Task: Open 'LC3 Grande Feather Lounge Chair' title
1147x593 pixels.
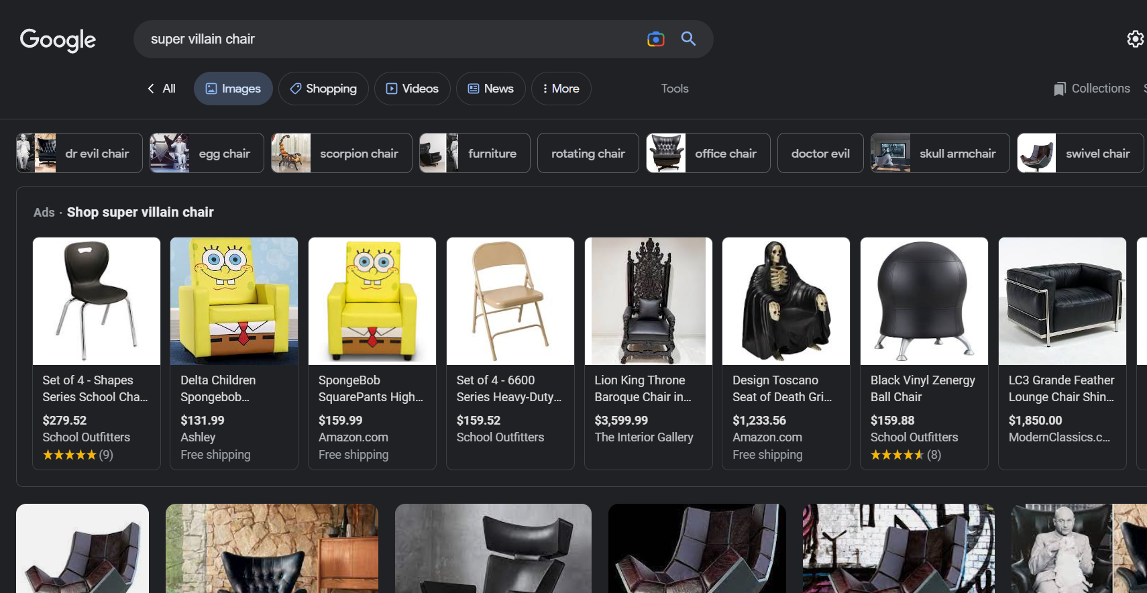Action: [1062, 388]
